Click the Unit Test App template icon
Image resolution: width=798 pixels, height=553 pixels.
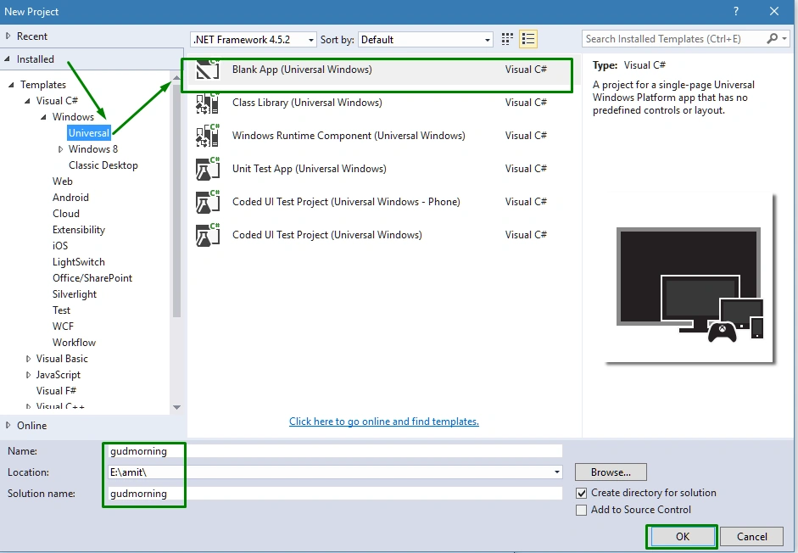click(x=208, y=169)
